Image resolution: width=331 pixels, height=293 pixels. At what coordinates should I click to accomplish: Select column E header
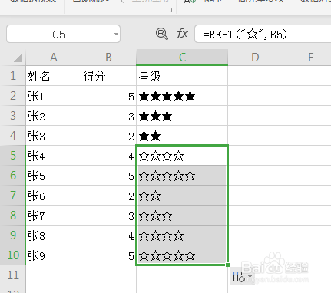[x=307, y=58]
